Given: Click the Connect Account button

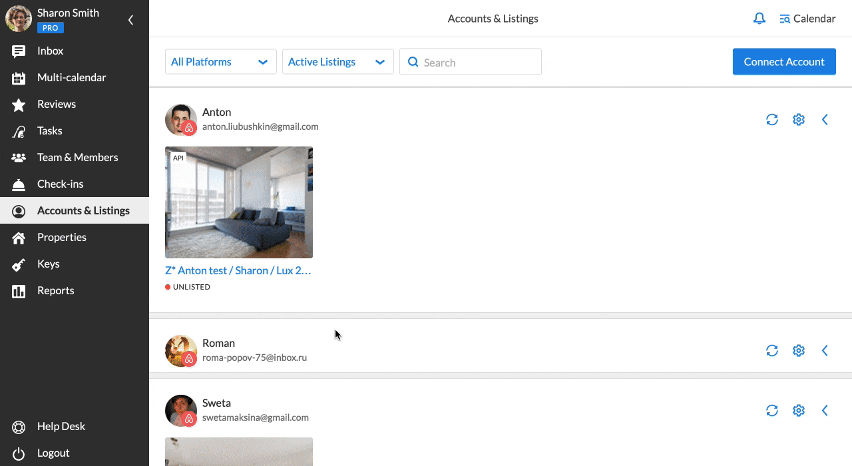Looking at the screenshot, I should pos(784,61).
